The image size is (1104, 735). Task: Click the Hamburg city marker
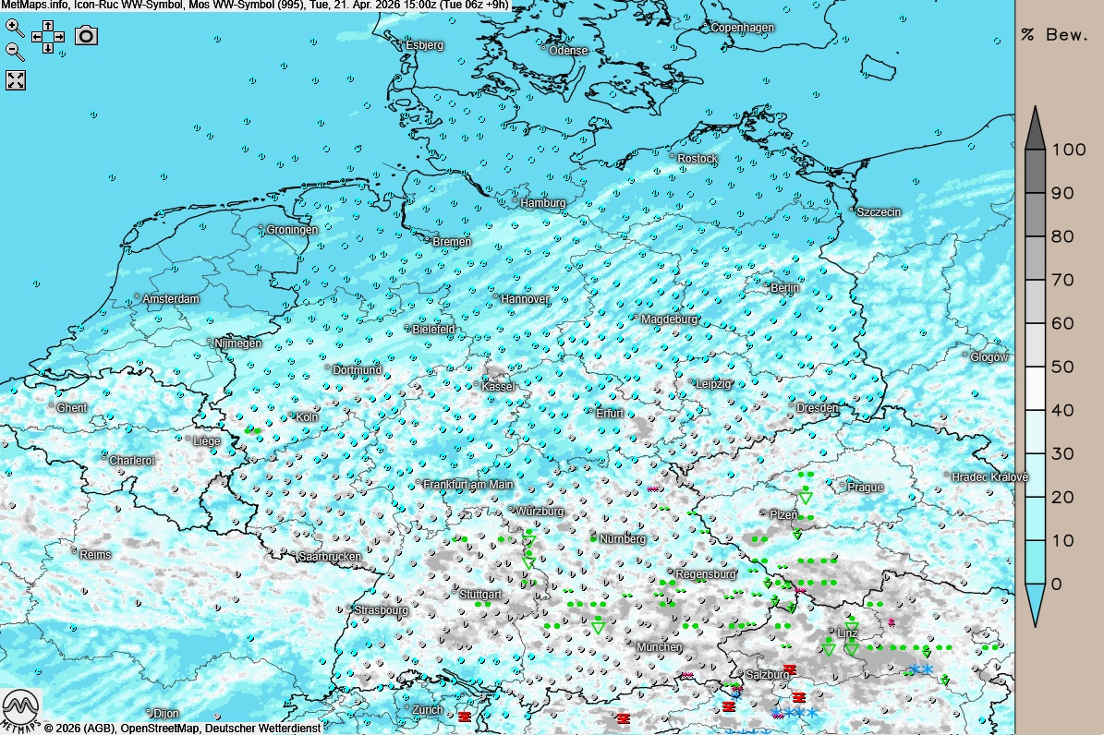[516, 199]
